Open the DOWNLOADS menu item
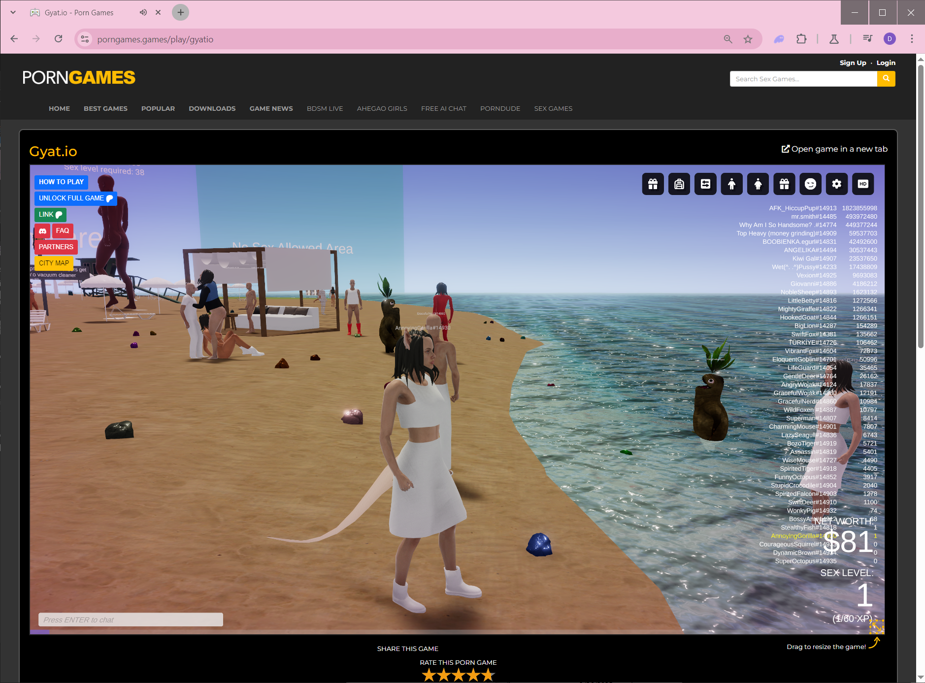 pos(212,108)
